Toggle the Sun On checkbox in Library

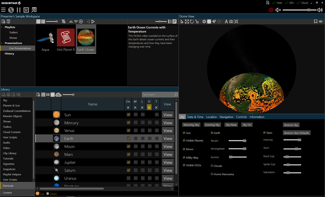128,115
